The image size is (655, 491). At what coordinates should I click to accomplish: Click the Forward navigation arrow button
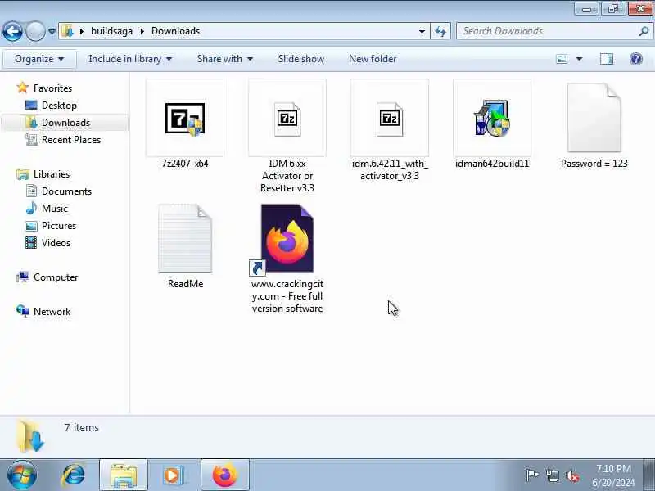coord(35,31)
